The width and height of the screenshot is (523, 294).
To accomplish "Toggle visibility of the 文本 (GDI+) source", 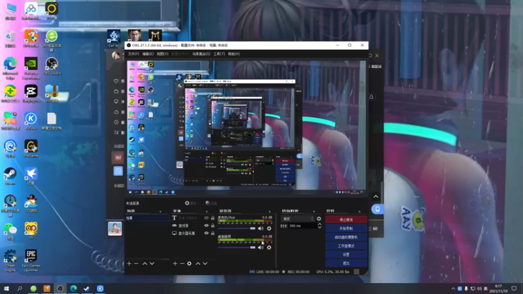I will point(207,218).
